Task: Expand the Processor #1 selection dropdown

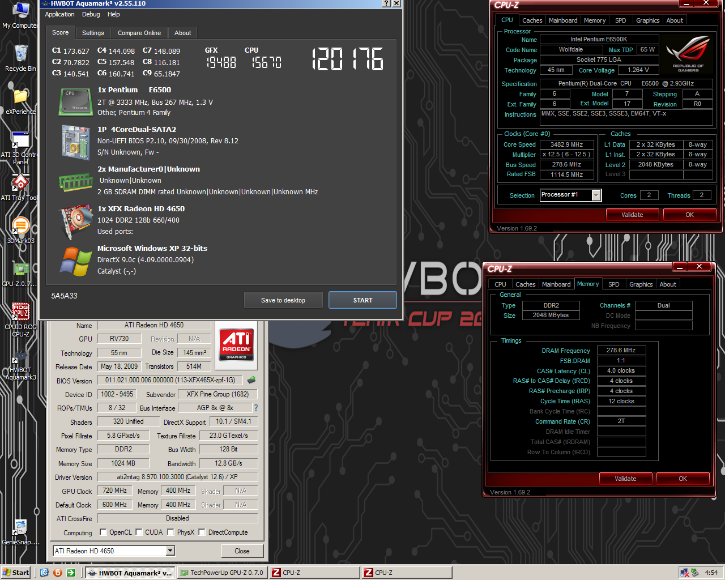Action: 596,195
